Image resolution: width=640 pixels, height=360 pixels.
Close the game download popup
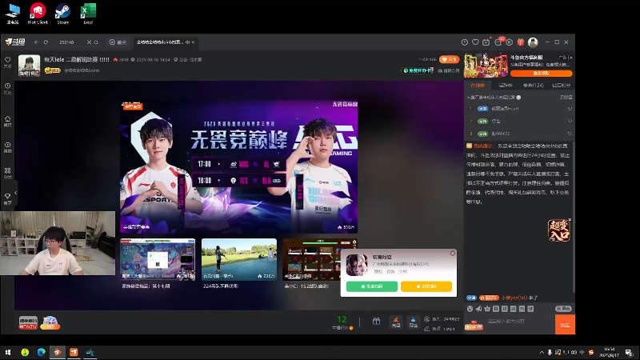pos(452,254)
